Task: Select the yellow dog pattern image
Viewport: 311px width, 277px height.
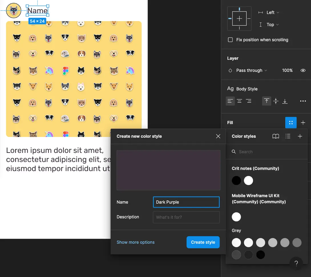Action: point(74,79)
